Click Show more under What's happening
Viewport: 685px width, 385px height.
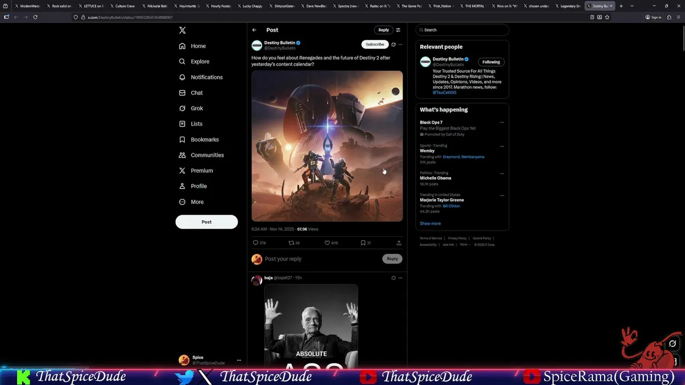click(430, 224)
